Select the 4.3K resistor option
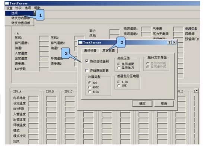The height and width of the screenshot is (146, 204). (x=119, y=82)
